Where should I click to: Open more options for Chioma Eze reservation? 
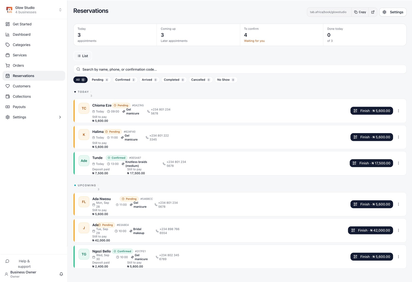coord(398,111)
